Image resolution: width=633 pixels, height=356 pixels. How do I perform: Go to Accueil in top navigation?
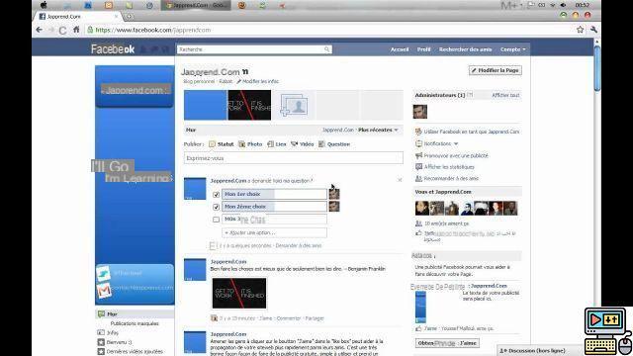coord(400,49)
